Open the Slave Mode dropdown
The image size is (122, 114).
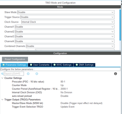click(66, 12)
